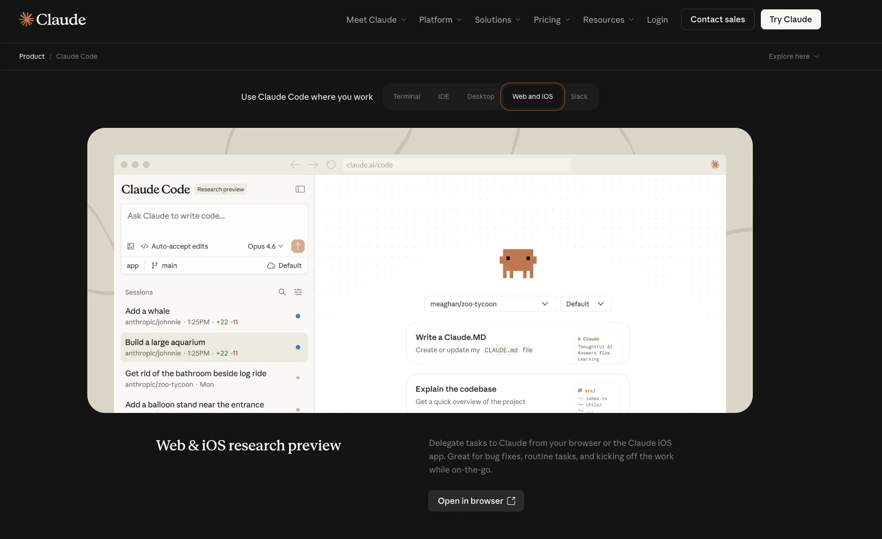This screenshot has height=539, width=882.
Task: Open the Add a whale session
Action: click(x=214, y=316)
